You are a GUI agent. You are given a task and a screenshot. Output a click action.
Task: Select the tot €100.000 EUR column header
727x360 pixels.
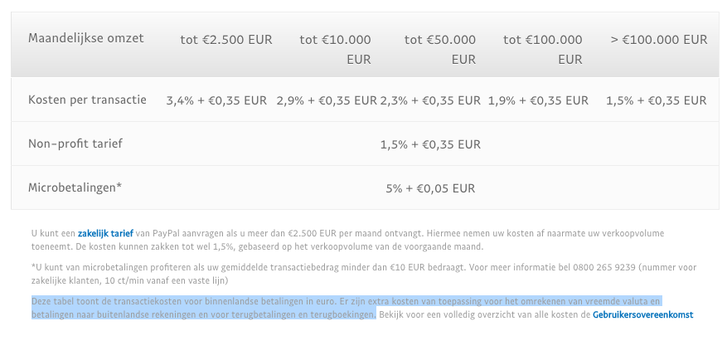542,50
